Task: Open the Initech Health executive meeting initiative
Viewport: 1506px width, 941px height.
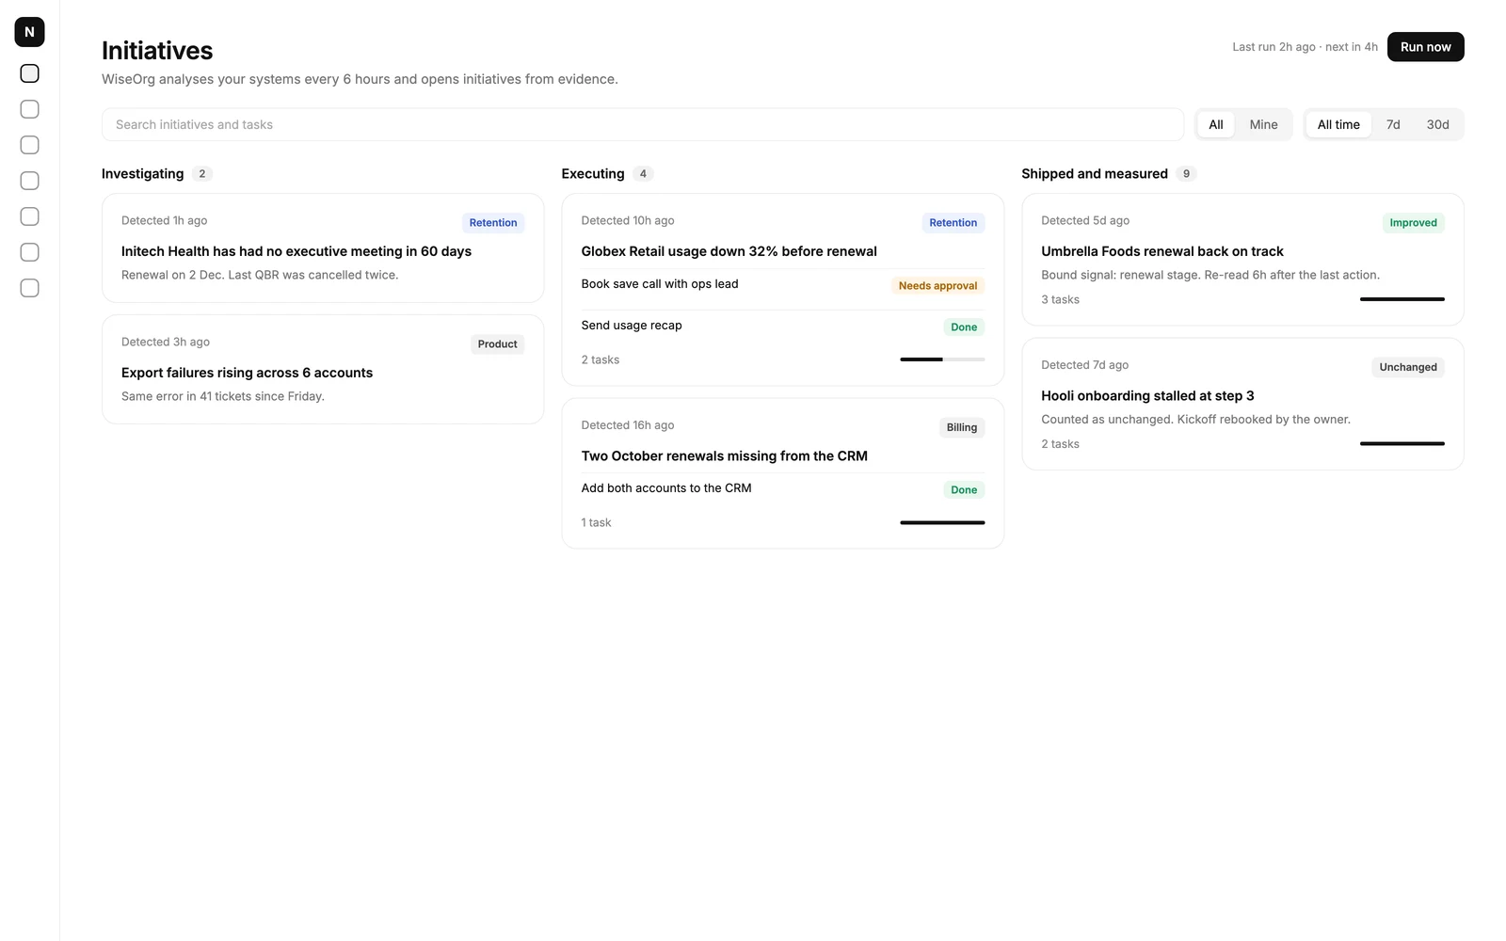Action: (x=296, y=251)
